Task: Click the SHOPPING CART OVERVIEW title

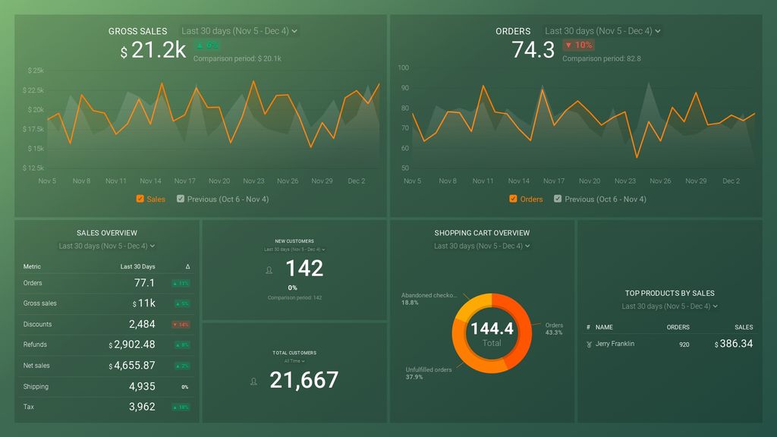Action: [482, 233]
